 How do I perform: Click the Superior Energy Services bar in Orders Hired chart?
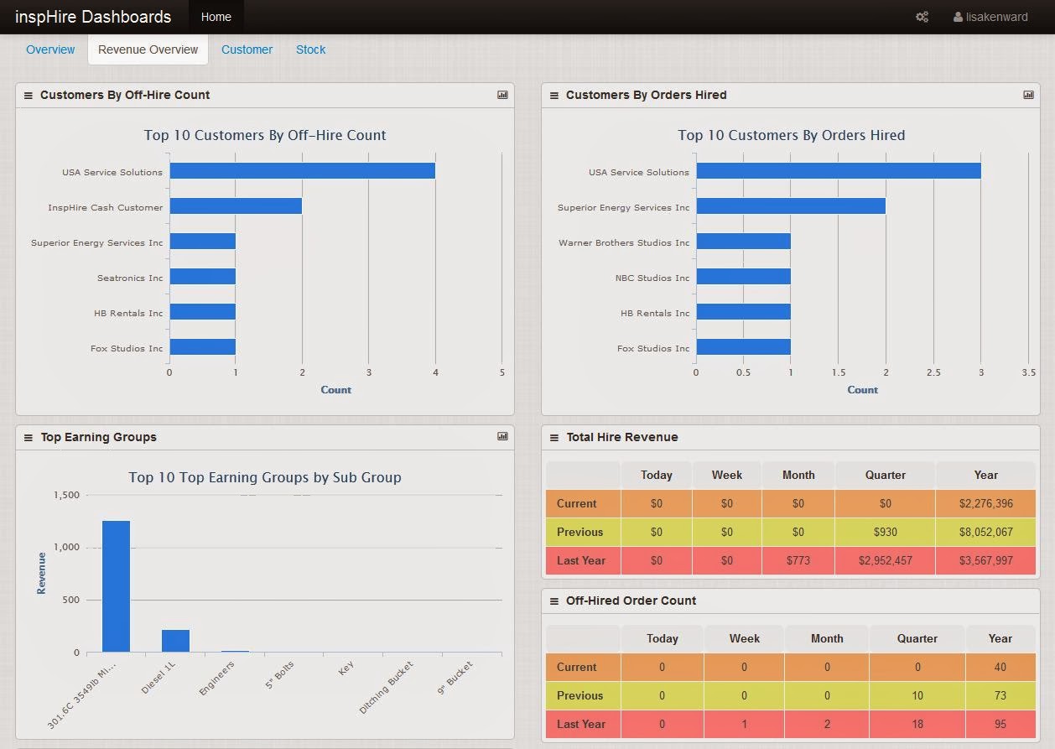(791, 206)
